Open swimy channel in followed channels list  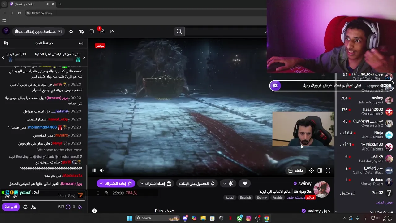pyautogui.click(x=366, y=100)
